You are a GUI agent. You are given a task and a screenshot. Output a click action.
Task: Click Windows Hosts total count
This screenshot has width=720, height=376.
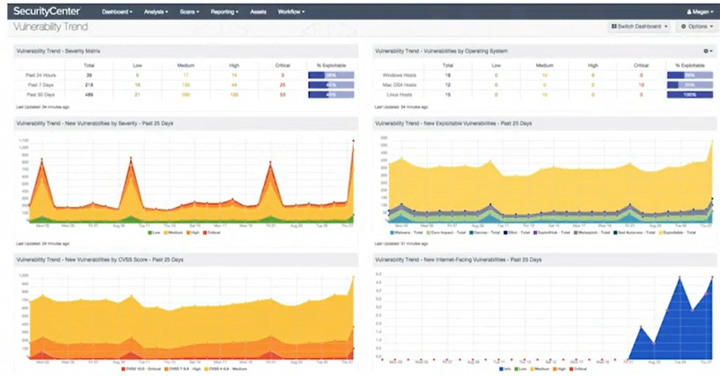tap(448, 75)
